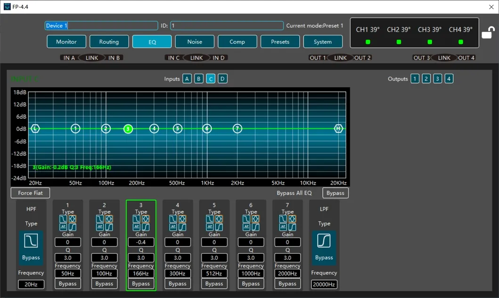This screenshot has width=499, height=298.
Task: Click the FP-4.4 logo in the title bar
Action: [8, 7]
